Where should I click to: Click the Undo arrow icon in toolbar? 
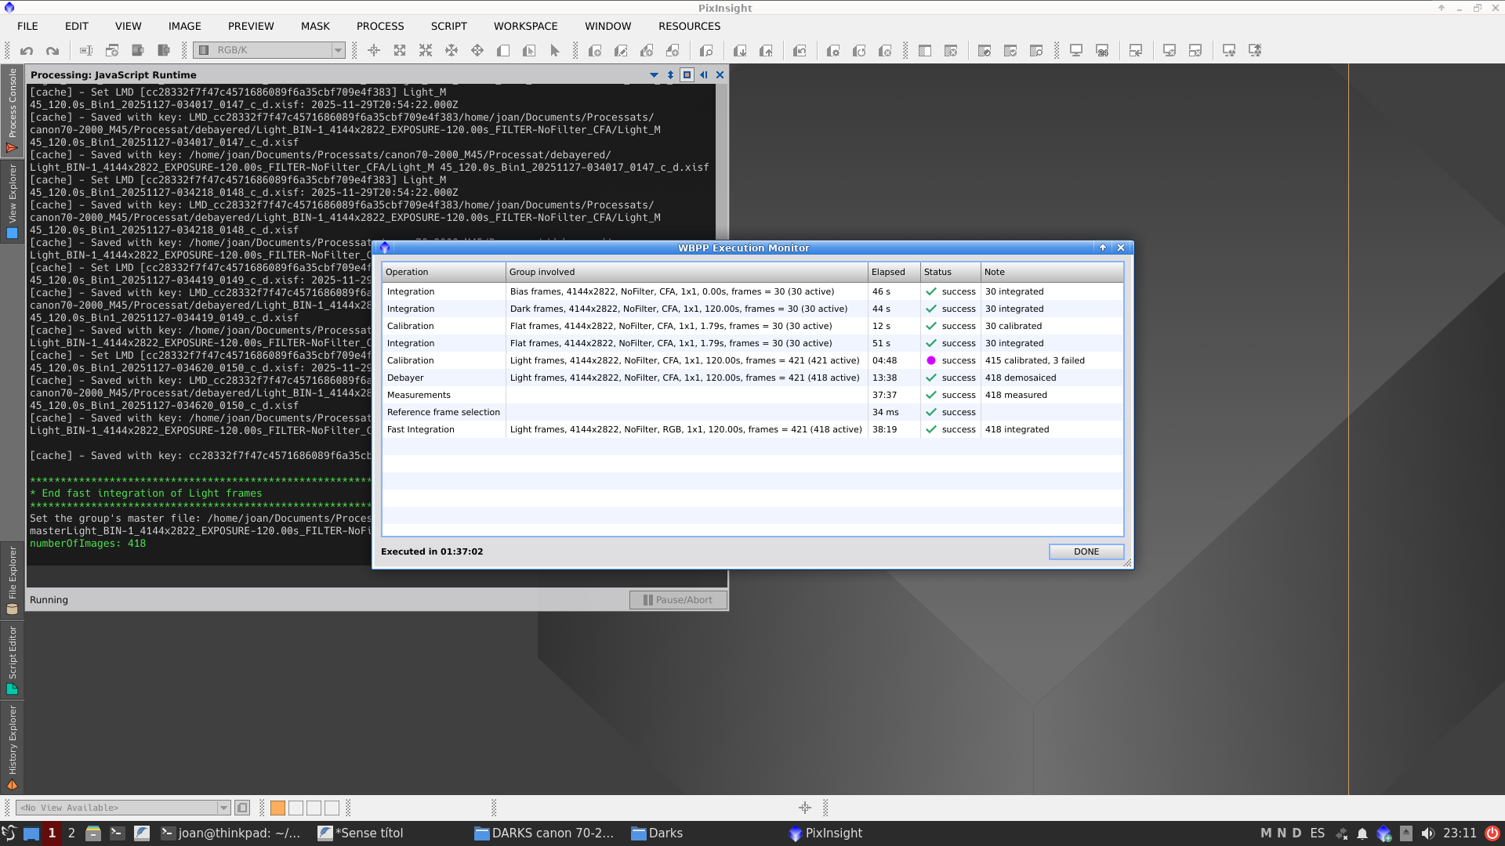pyautogui.click(x=27, y=51)
